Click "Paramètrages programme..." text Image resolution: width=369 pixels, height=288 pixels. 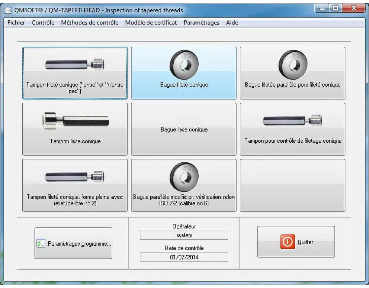pos(80,243)
